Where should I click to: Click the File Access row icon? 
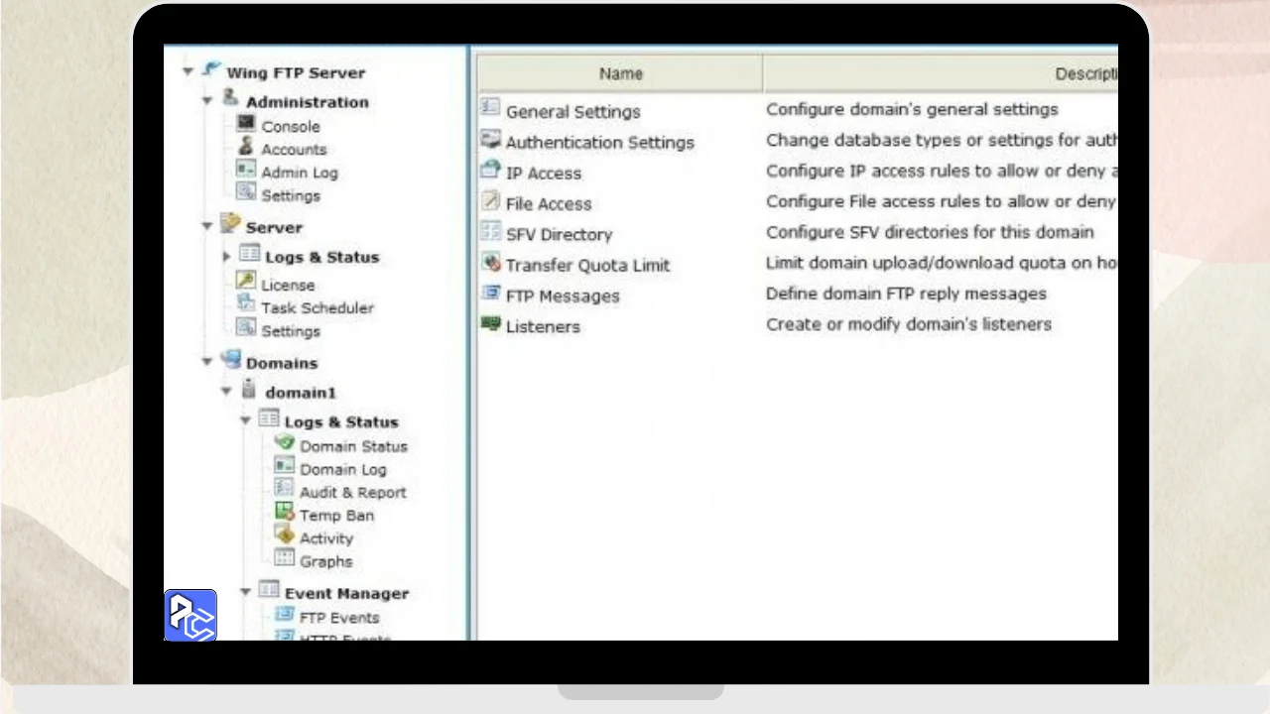click(490, 200)
